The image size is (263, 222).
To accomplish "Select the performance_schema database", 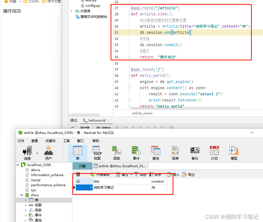I will click(x=48, y=185).
